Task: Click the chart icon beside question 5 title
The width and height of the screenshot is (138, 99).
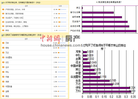Action: coord(2,35)
